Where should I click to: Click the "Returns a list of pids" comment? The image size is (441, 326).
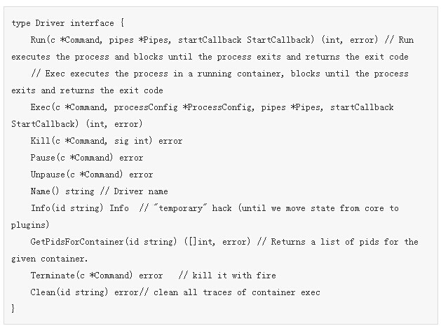[x=330, y=242]
